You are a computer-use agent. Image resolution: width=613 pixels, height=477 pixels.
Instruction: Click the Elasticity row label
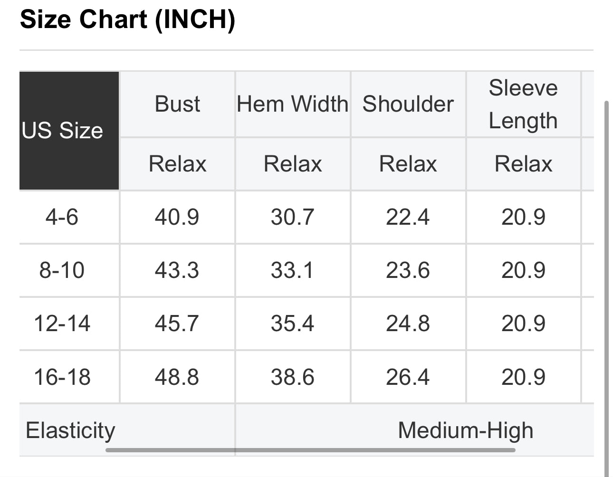[70, 430]
